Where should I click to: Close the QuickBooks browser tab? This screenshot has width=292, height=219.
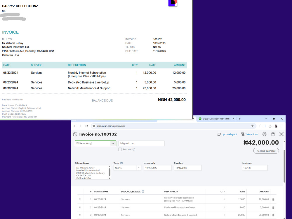tap(234, 119)
